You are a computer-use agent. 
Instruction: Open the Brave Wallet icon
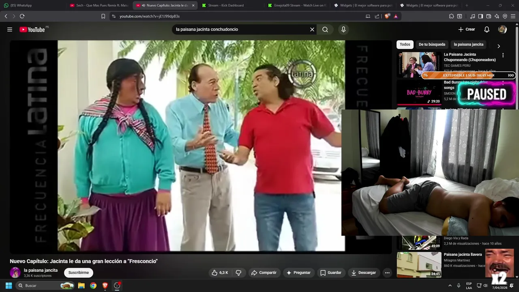point(489,16)
